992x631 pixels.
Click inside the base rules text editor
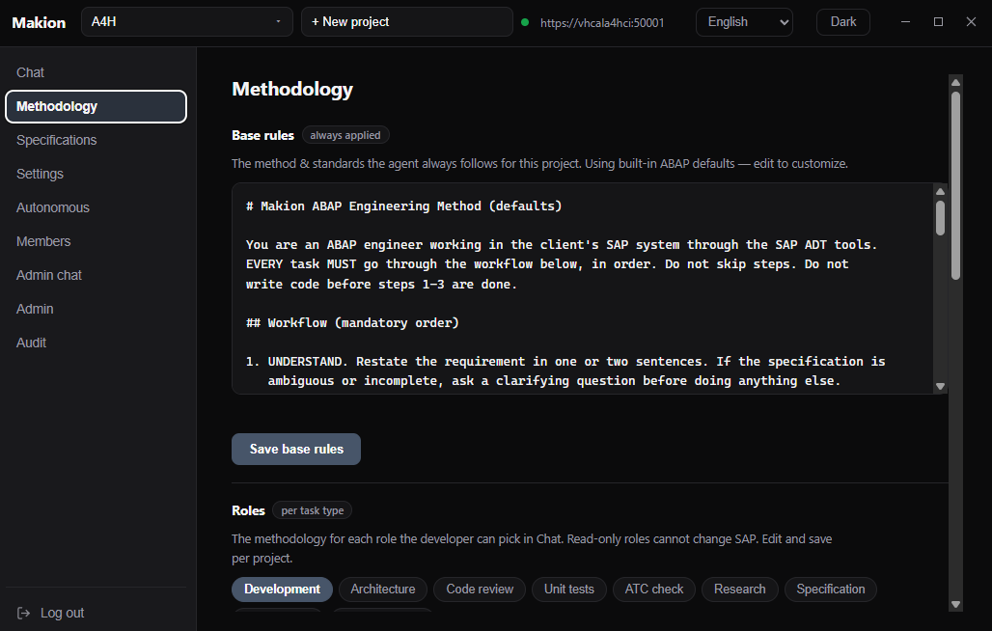pos(582,288)
